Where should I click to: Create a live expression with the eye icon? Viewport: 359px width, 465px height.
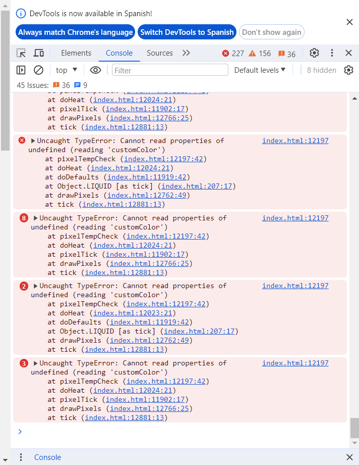[x=95, y=70]
